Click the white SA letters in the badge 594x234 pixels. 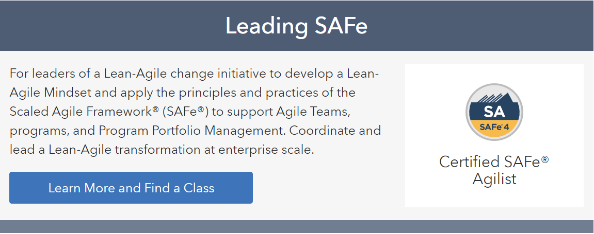494,113
